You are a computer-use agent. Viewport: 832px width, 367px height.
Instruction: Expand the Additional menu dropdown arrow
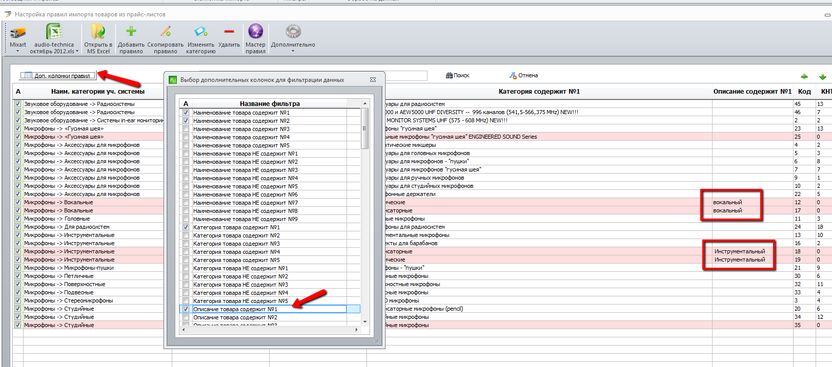point(293,51)
